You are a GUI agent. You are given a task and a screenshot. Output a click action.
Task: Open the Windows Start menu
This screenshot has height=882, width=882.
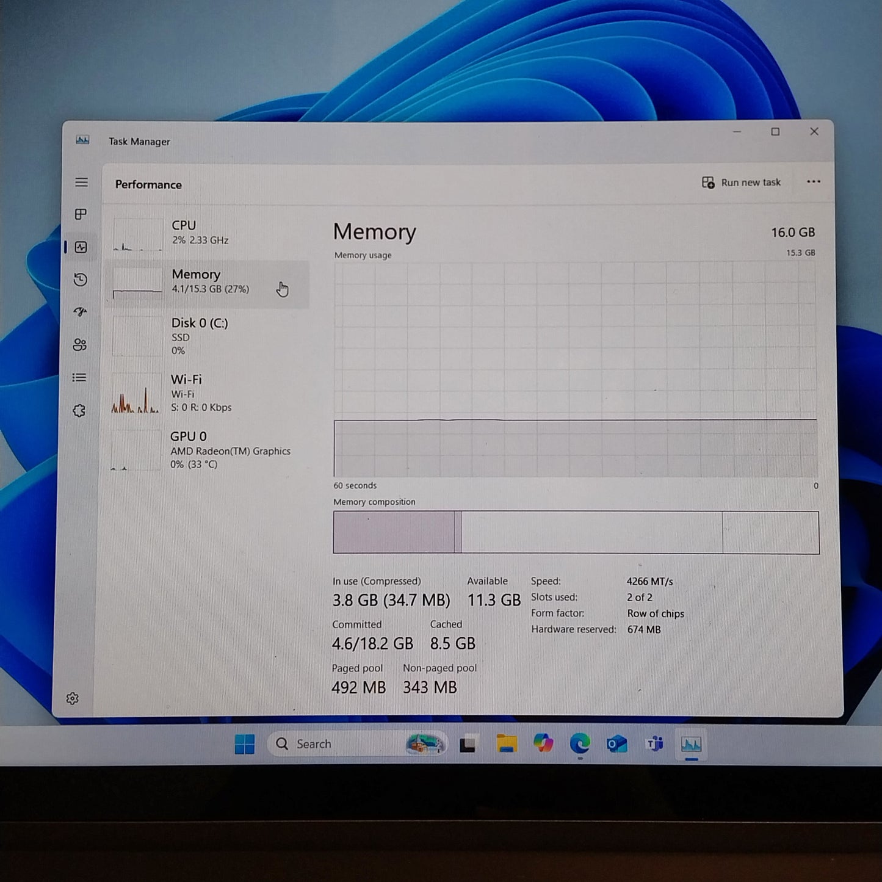[x=245, y=744]
